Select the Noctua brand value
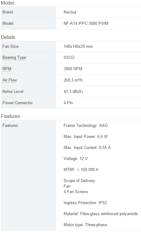Viewport: 141px width, 232px height. (70, 12)
